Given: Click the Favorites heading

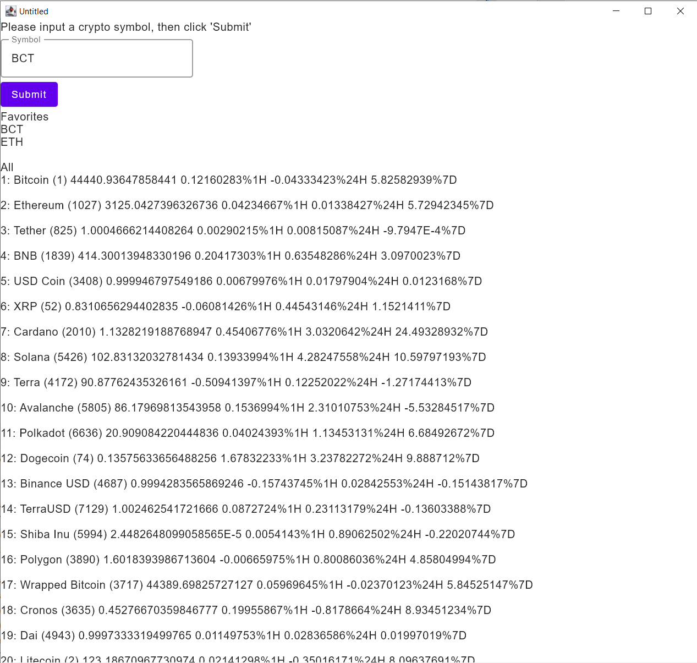Looking at the screenshot, I should tap(25, 117).
